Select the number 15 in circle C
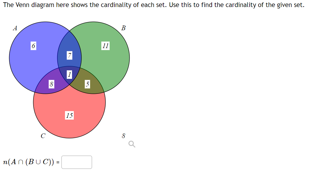Image resolution: width=309 pixels, height=170 pixels. [x=69, y=116]
